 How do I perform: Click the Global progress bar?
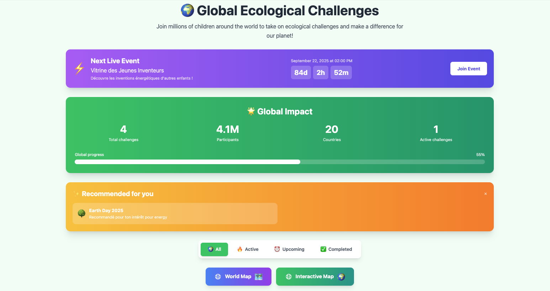tap(280, 162)
